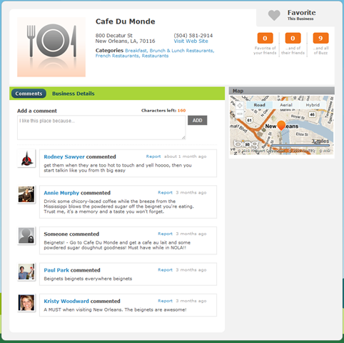Open Breakfast, Brunch & Lunch Restaurants category
Screen dimensions: 344x343
(170, 51)
